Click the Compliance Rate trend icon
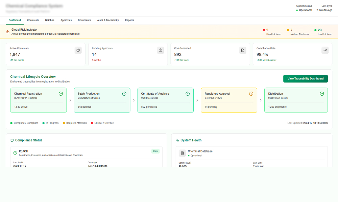The width and height of the screenshot is (338, 202). (x=325, y=50)
